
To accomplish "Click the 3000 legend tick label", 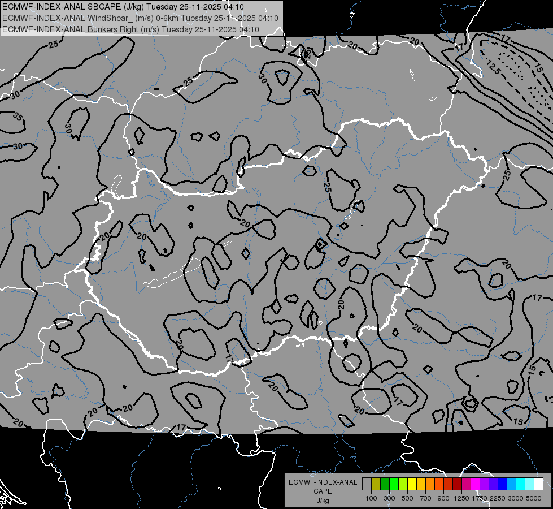I will tap(516, 498).
